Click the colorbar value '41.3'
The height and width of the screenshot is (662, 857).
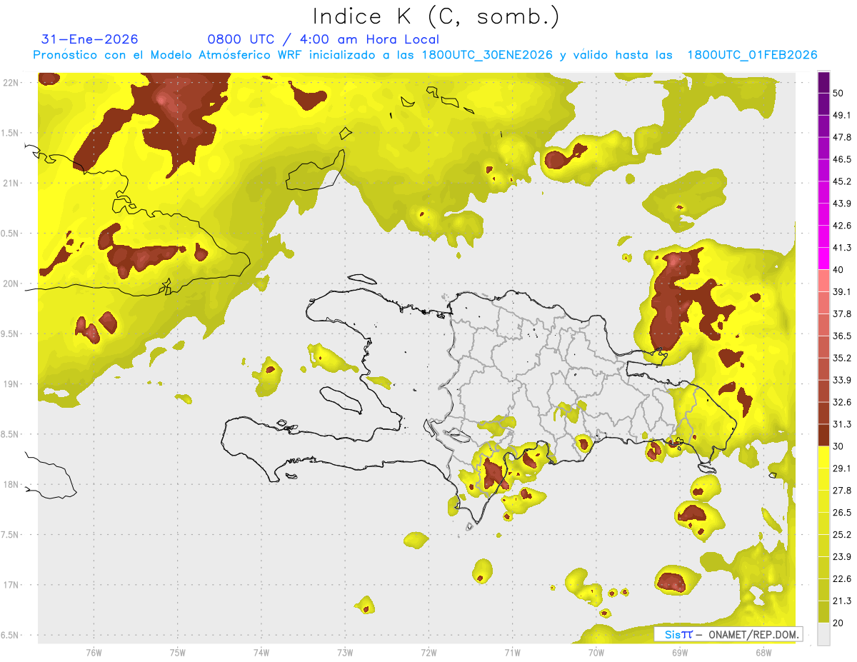pos(842,248)
